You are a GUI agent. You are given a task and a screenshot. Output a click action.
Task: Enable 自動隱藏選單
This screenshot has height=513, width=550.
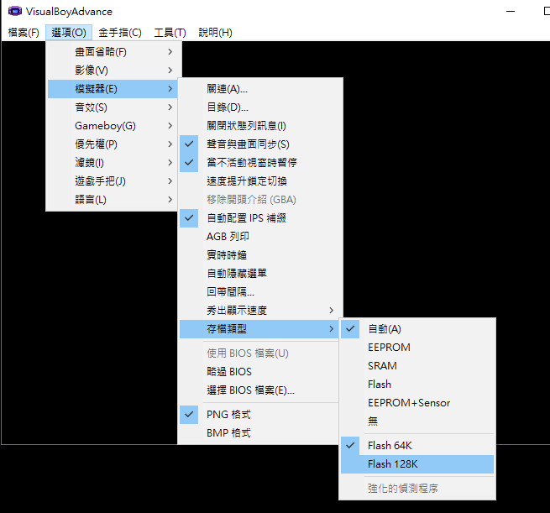pyautogui.click(x=260, y=274)
